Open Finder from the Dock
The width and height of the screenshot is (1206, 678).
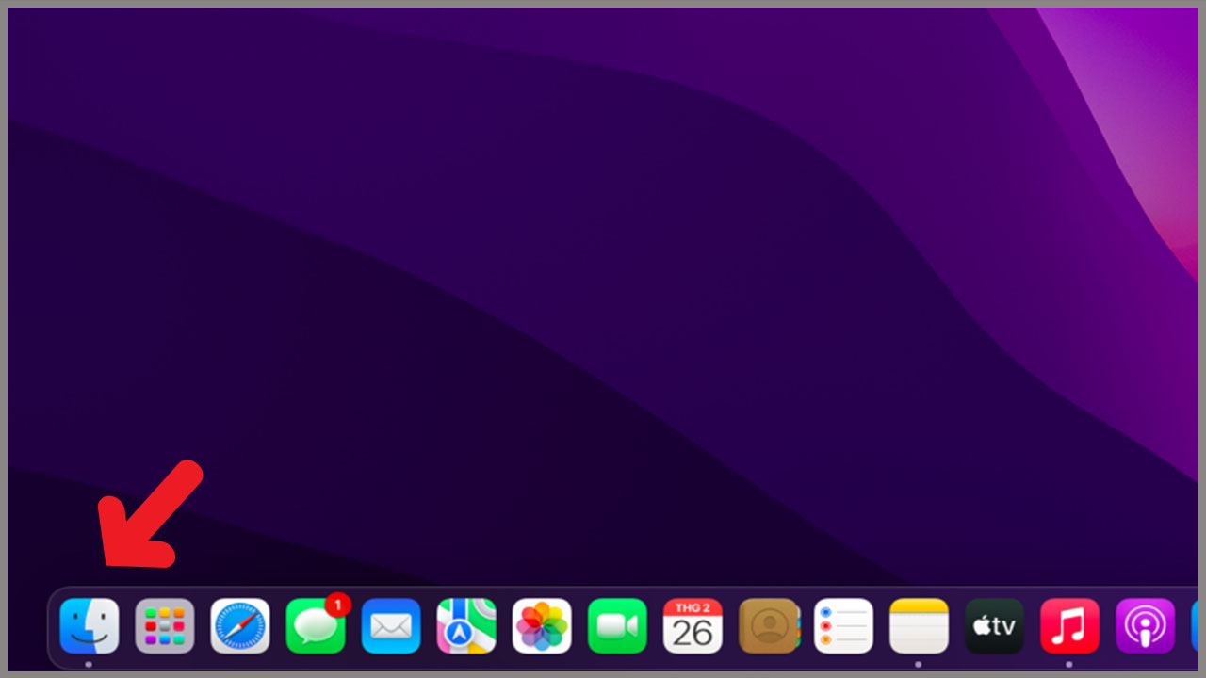90,626
